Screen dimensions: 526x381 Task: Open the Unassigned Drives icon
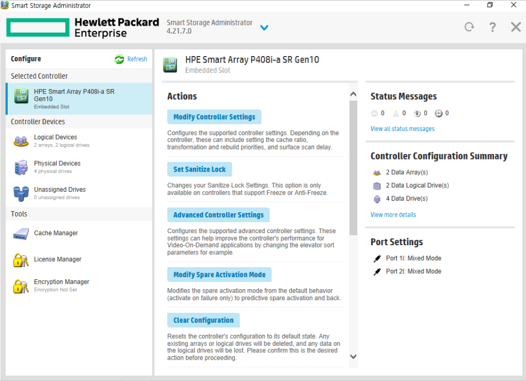pos(21,194)
